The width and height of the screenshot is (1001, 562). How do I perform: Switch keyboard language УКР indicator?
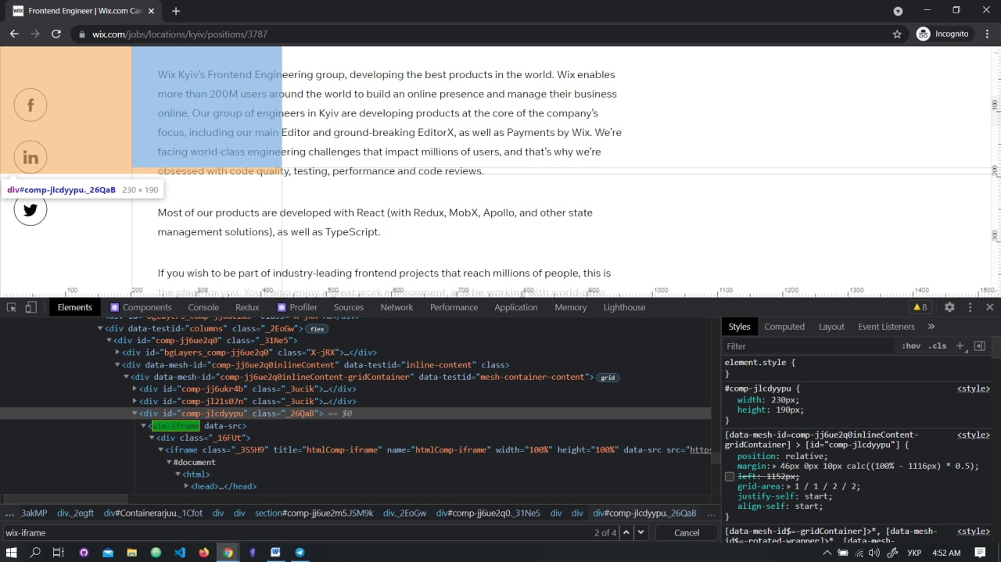point(913,553)
